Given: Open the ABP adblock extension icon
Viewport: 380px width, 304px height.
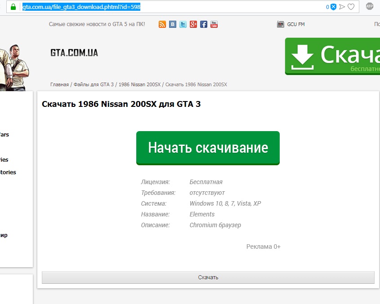Looking at the screenshot, I should tap(370, 6).
